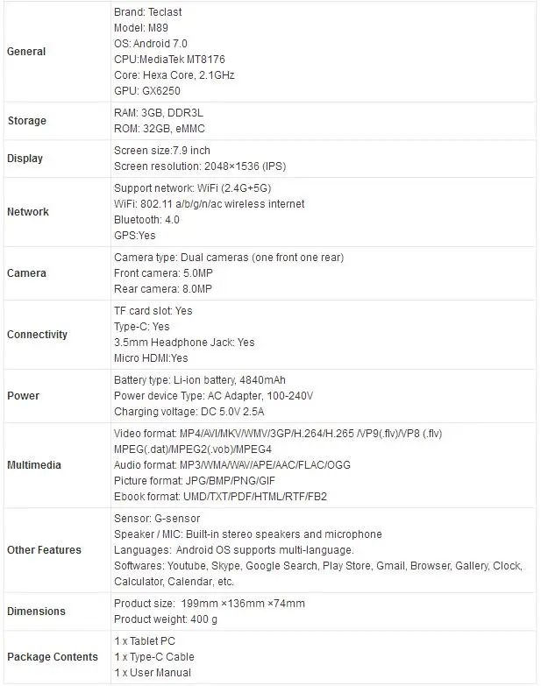Click the Product weight: 400 g text
Screen dimensions: 541x686
166,619
